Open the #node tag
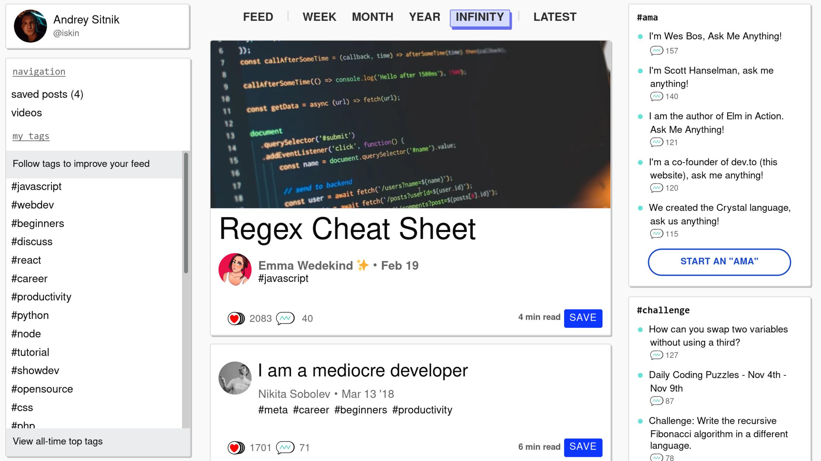 pos(26,334)
